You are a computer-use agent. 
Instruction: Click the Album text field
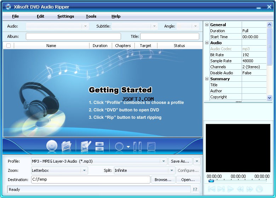(73, 36)
